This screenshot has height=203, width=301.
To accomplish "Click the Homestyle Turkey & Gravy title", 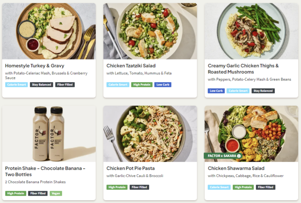I will [x=34, y=66].
